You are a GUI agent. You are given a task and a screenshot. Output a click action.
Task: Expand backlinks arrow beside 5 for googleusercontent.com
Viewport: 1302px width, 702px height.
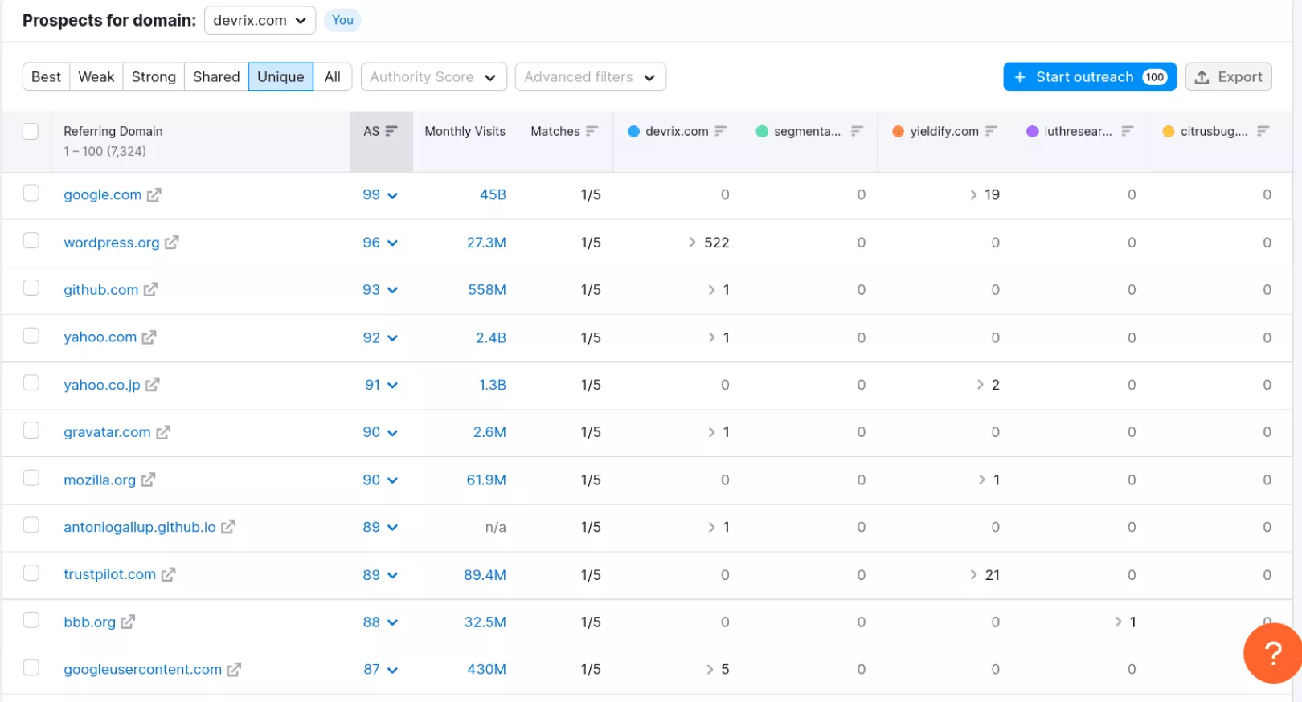(x=710, y=669)
